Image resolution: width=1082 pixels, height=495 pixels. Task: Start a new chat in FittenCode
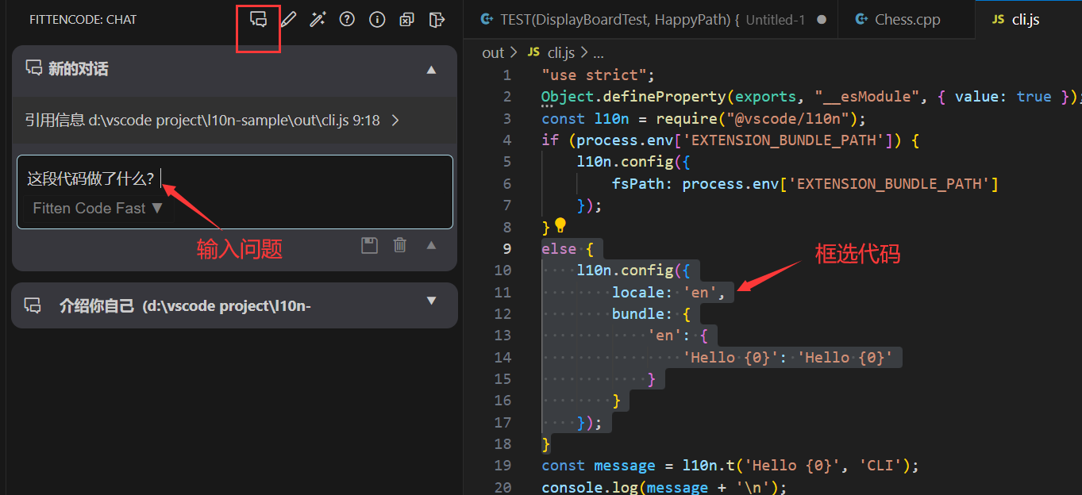click(x=258, y=19)
